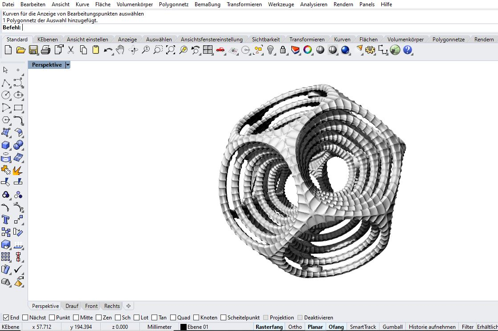Click the Zoom Extents magnifier icon
This screenshot has width=498, height=331.
[x=171, y=50]
